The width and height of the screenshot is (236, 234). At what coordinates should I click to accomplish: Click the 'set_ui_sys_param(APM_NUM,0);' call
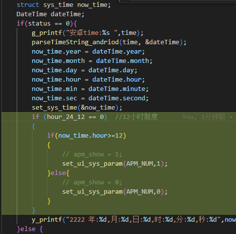115,192
